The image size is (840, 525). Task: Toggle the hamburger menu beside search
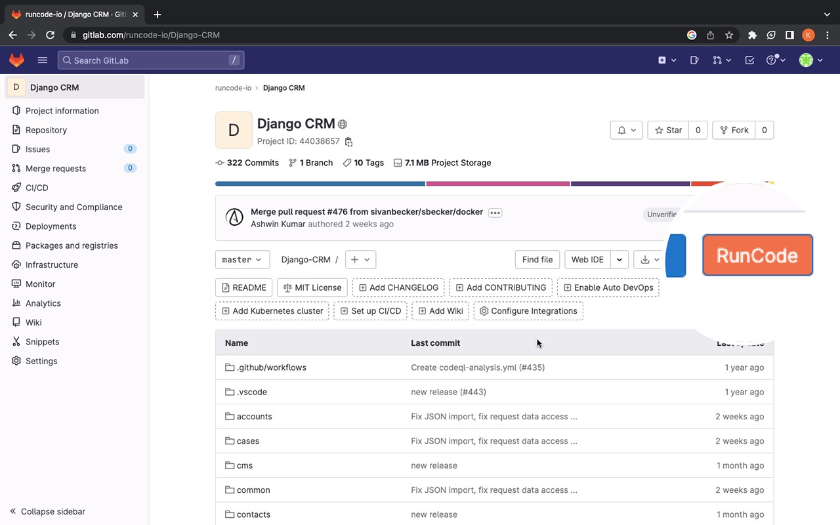(x=43, y=60)
